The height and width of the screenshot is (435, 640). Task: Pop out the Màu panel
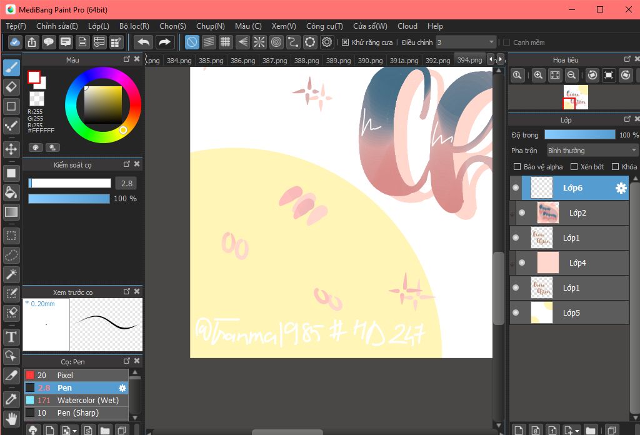point(126,59)
